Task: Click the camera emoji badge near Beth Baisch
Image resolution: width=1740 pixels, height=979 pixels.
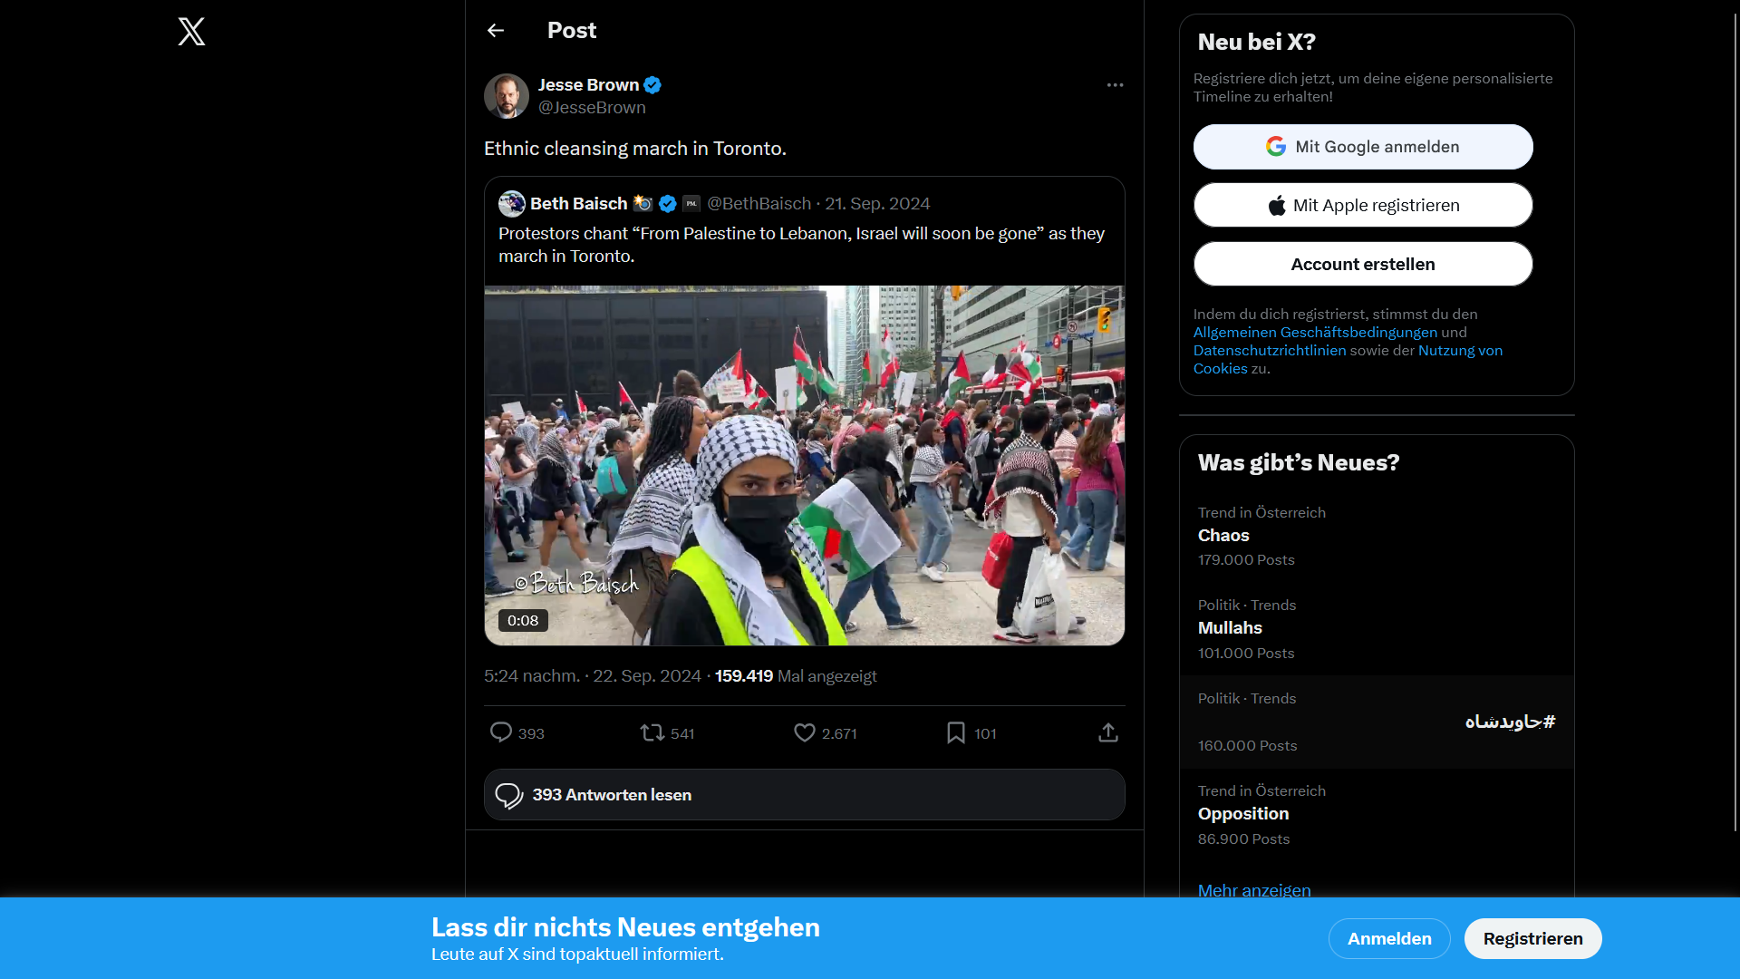Action: click(642, 204)
